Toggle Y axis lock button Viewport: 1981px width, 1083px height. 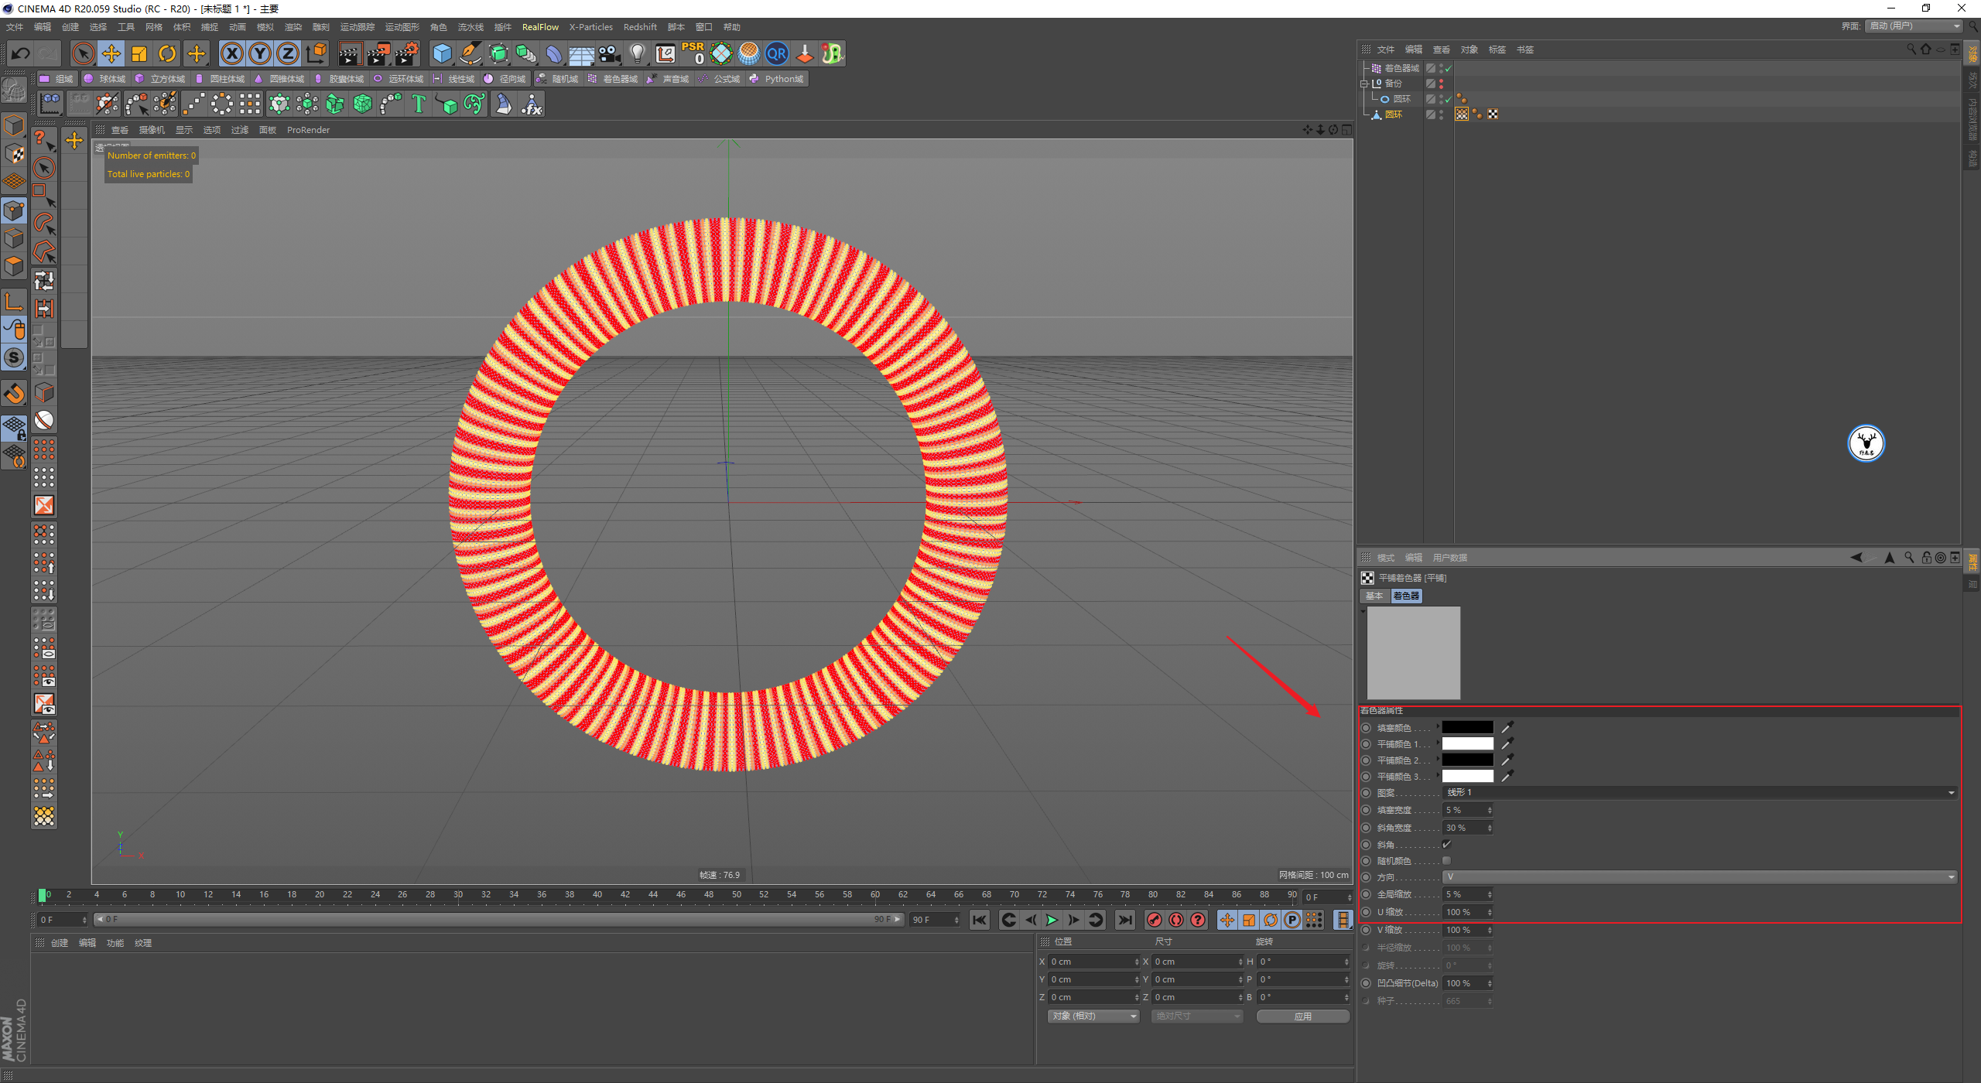[x=260, y=53]
